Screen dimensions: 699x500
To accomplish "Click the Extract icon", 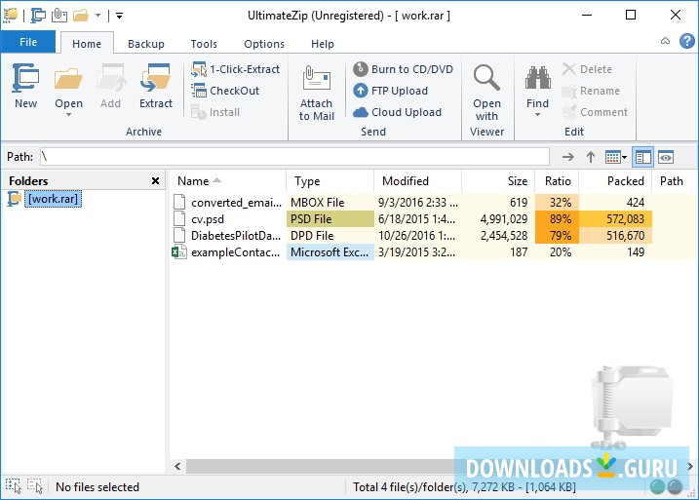I will [156, 78].
